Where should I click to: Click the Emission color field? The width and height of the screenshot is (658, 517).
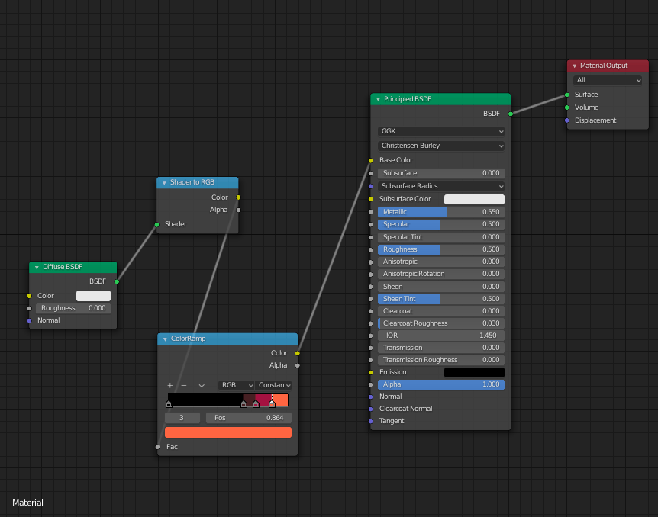tap(473, 371)
